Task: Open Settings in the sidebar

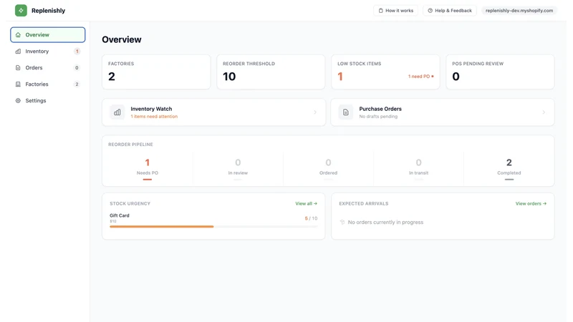Action: [x=48, y=100]
